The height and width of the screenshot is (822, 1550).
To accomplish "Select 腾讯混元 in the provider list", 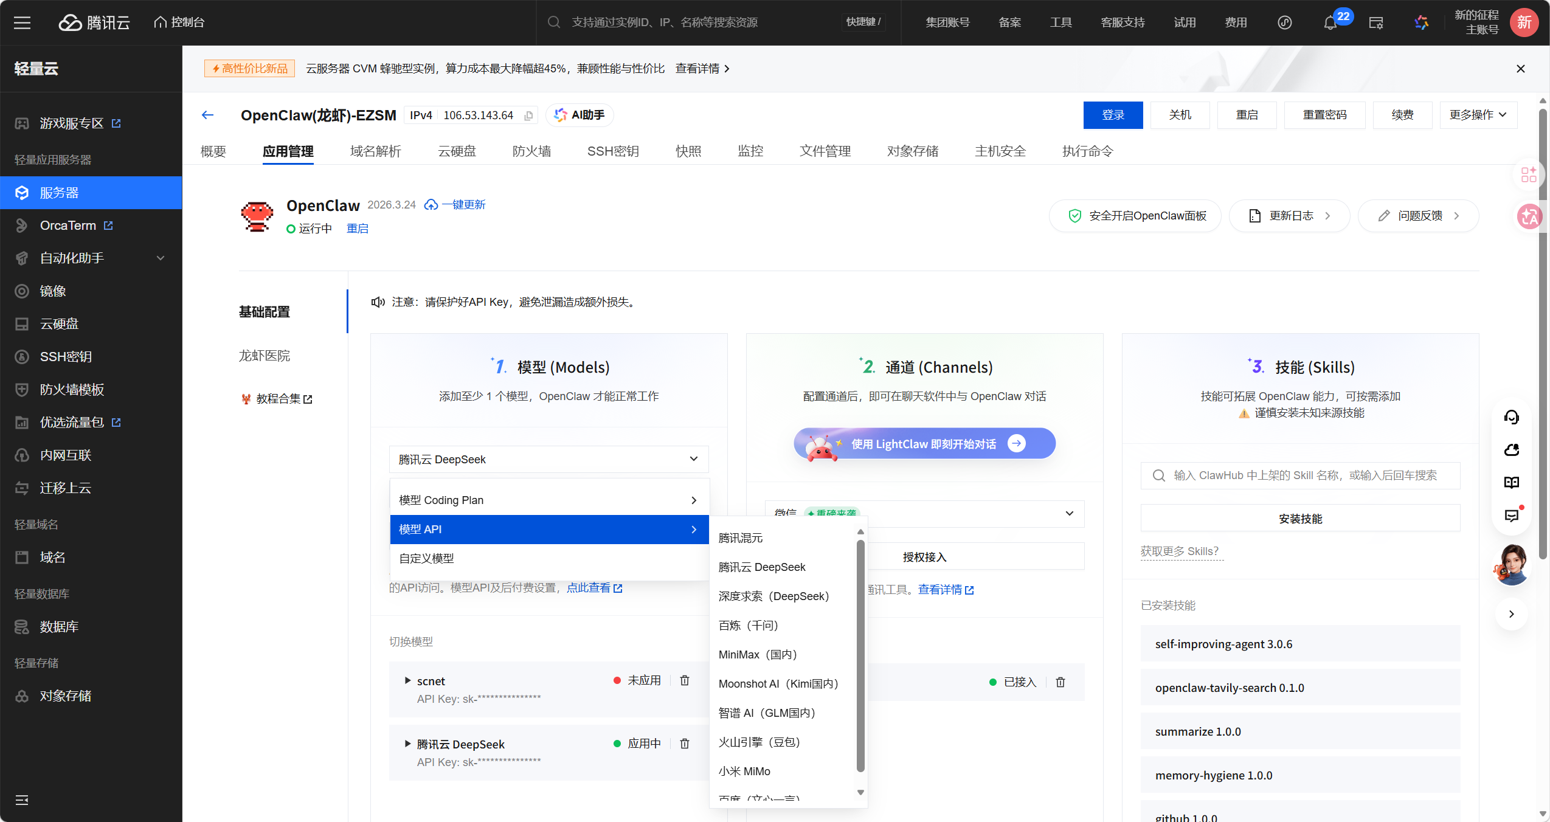I will [x=740, y=538].
